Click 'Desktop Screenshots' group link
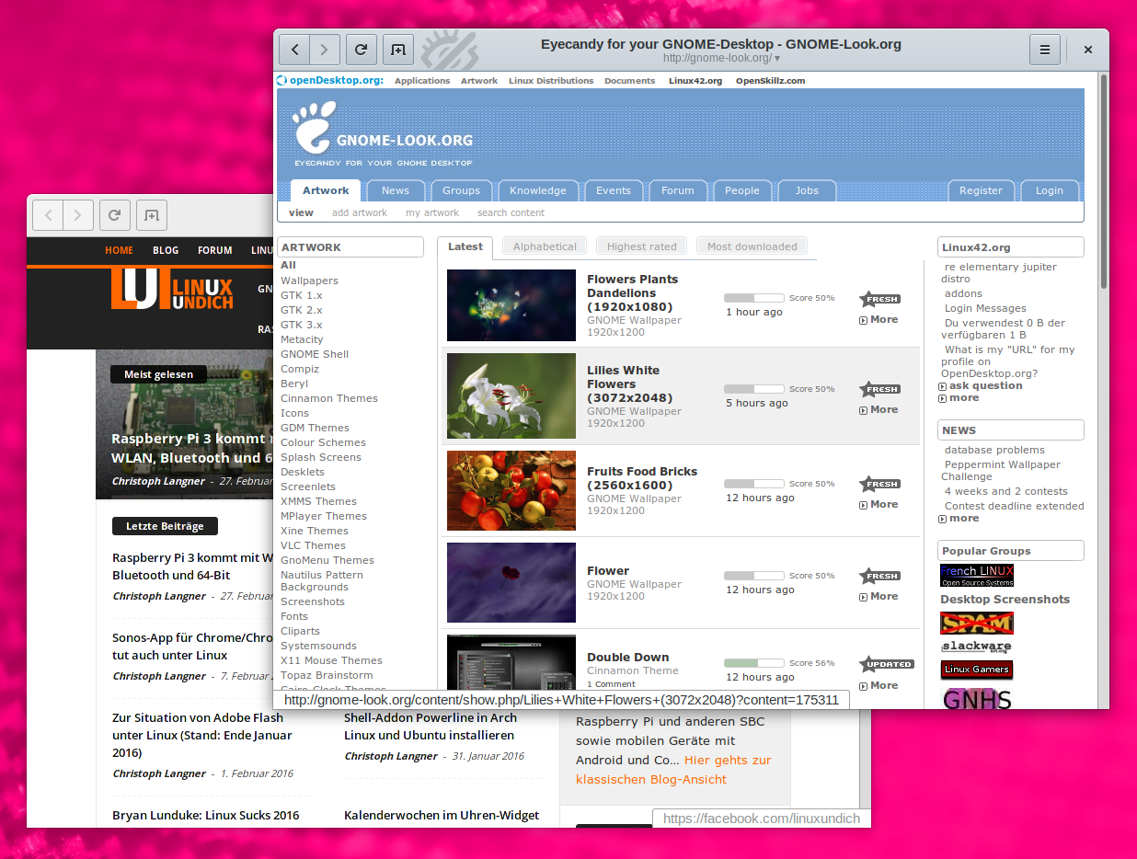Screen dimensions: 1137x859 coord(1005,599)
